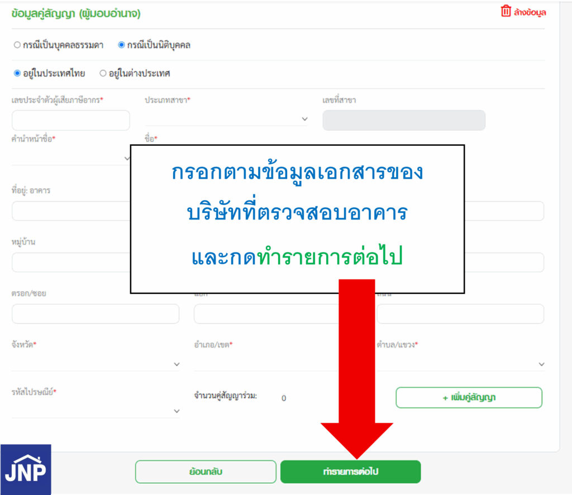Click the ที่อยู่: อาคาร input field
This screenshot has height=495, width=572.
pos(71,211)
